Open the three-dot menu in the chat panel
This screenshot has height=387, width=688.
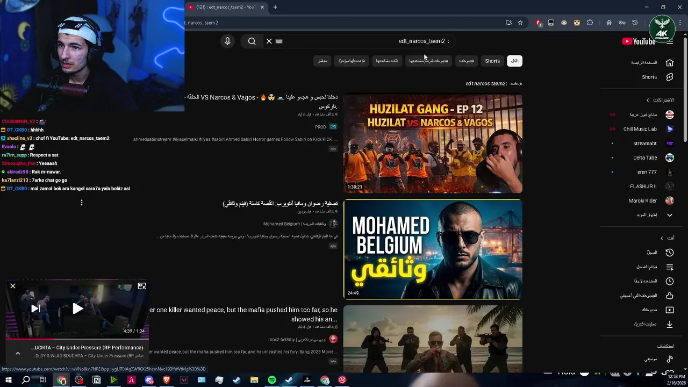click(82, 203)
